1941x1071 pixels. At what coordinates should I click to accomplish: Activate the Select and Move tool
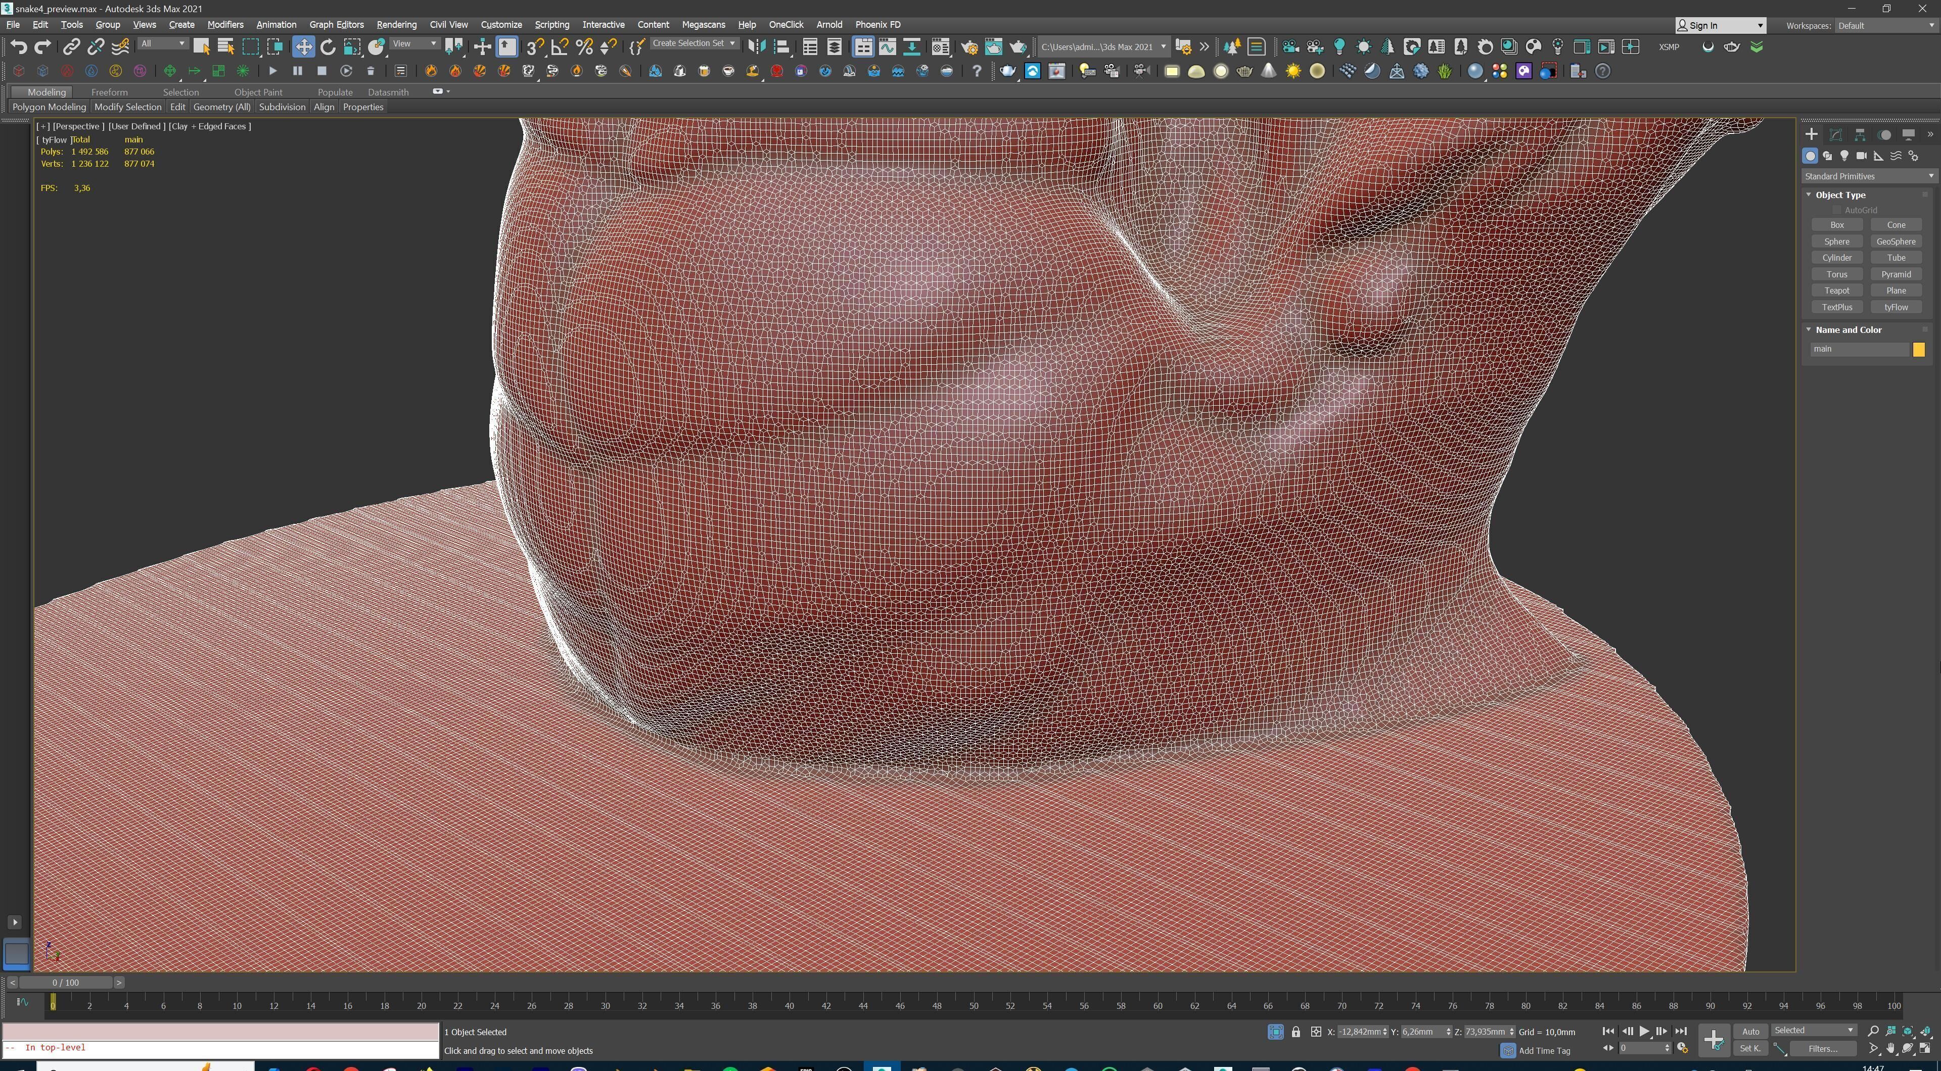point(303,46)
